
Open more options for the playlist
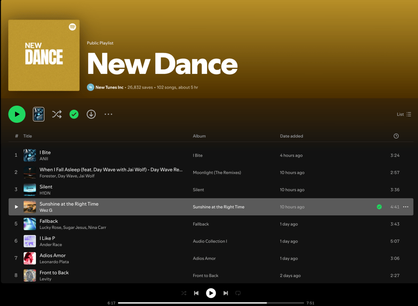point(108,114)
